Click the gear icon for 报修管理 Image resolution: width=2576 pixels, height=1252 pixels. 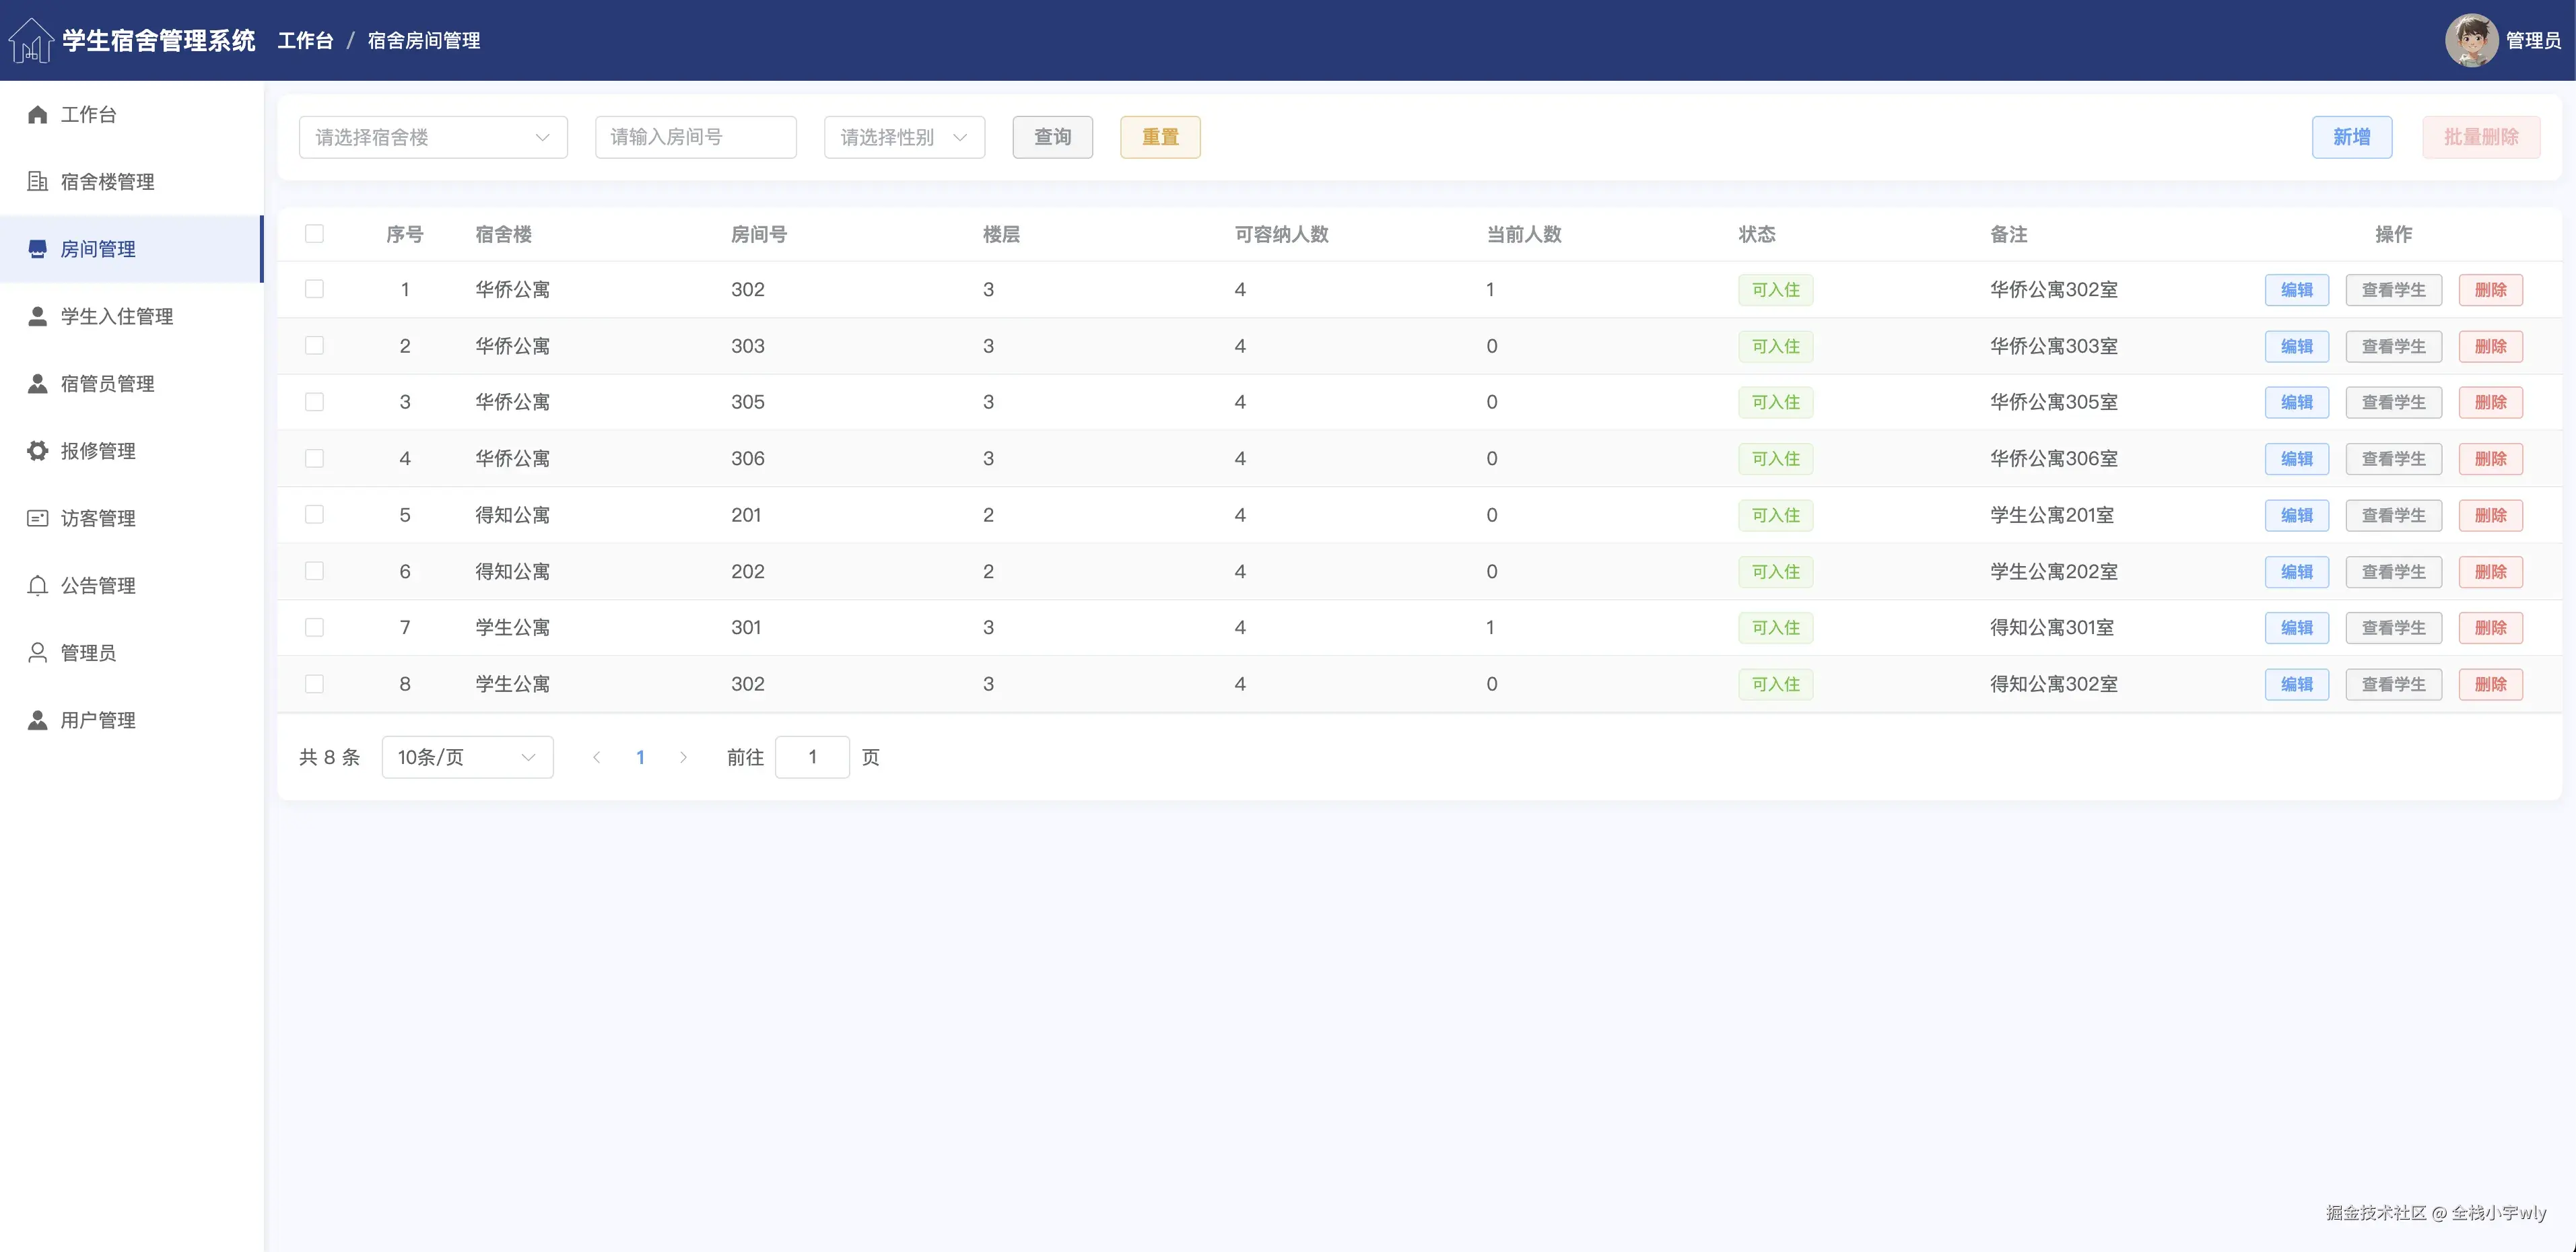[38, 451]
